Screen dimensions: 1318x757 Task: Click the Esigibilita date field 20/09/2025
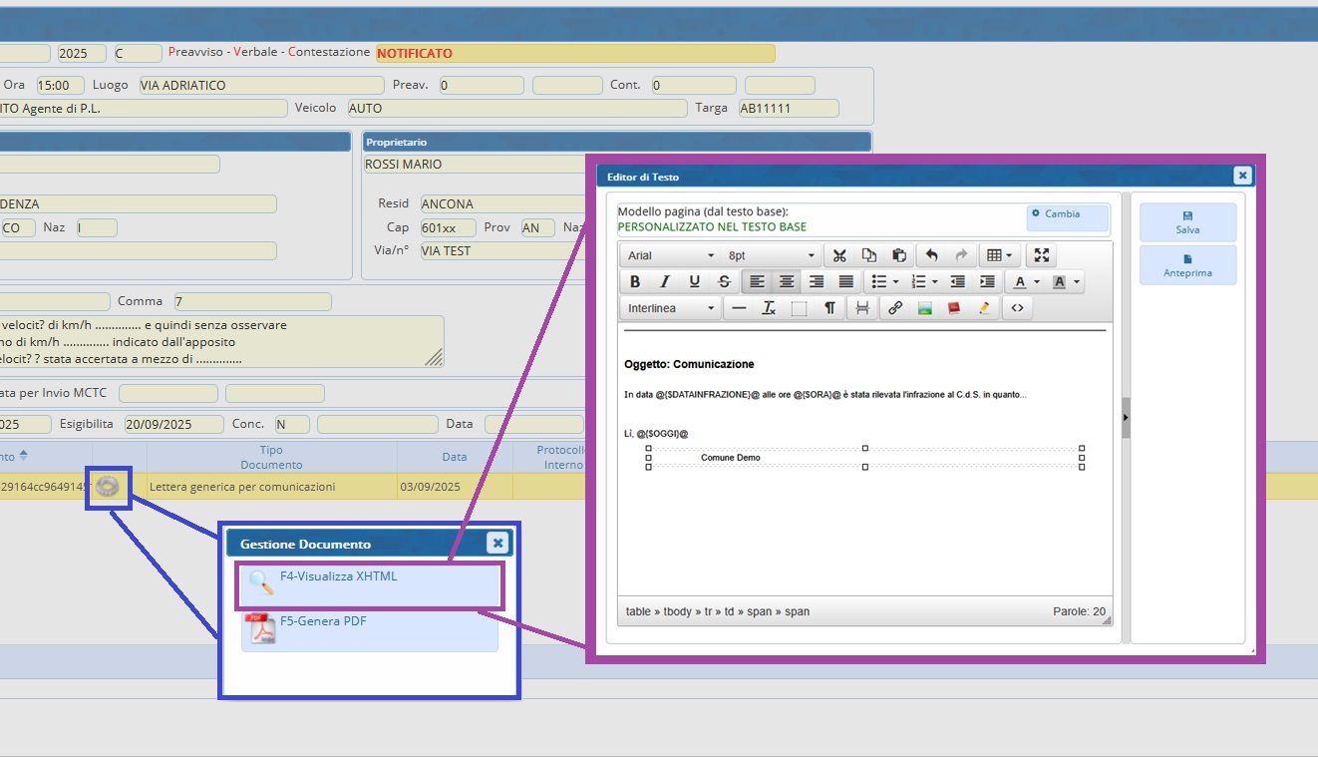173,425
